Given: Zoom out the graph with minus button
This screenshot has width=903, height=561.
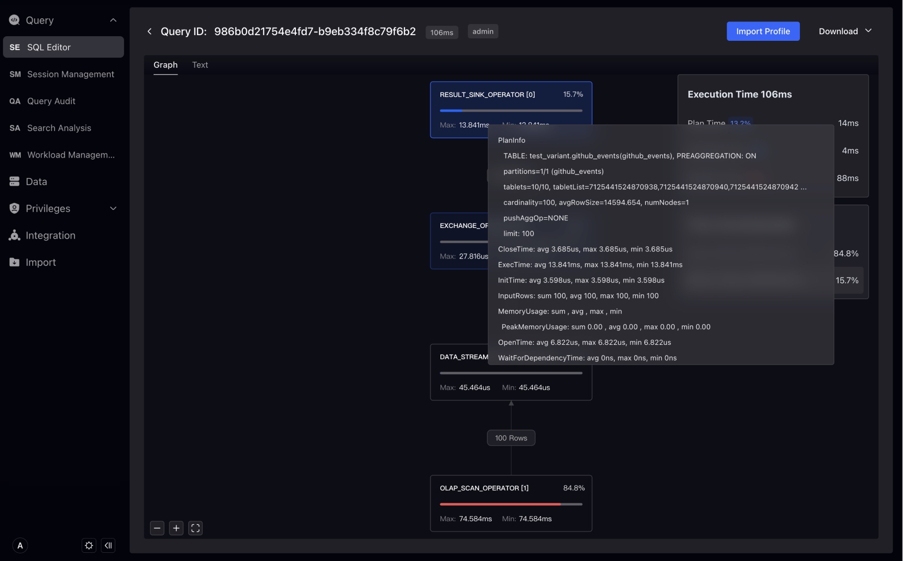Looking at the screenshot, I should [157, 528].
